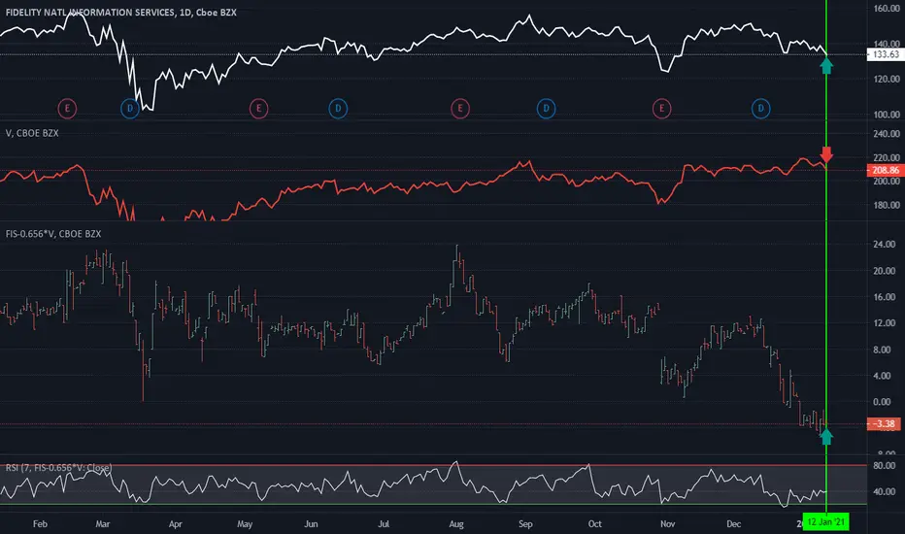
Task: Select the dividend D marker above Sep
Action: click(546, 108)
